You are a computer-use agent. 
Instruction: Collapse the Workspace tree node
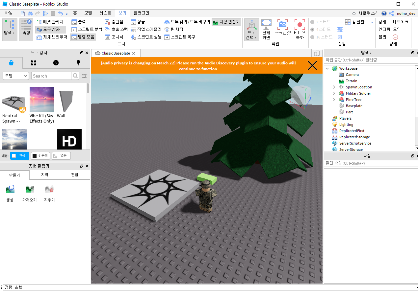click(327, 68)
